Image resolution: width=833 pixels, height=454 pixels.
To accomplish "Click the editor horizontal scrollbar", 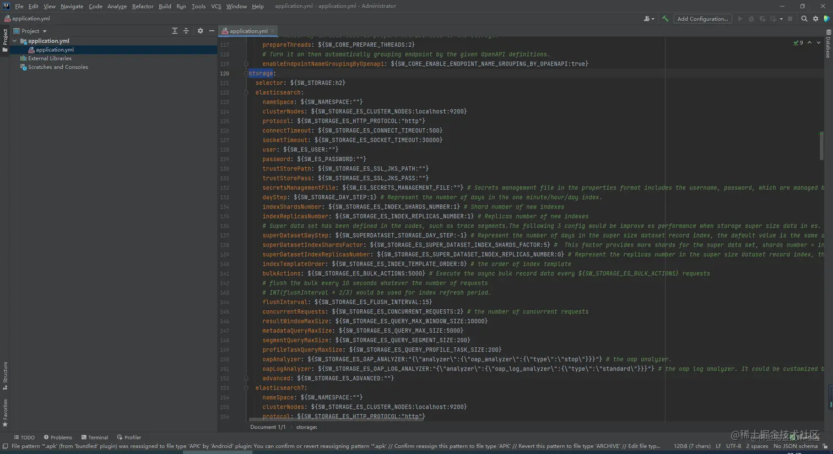I will (x=337, y=419).
